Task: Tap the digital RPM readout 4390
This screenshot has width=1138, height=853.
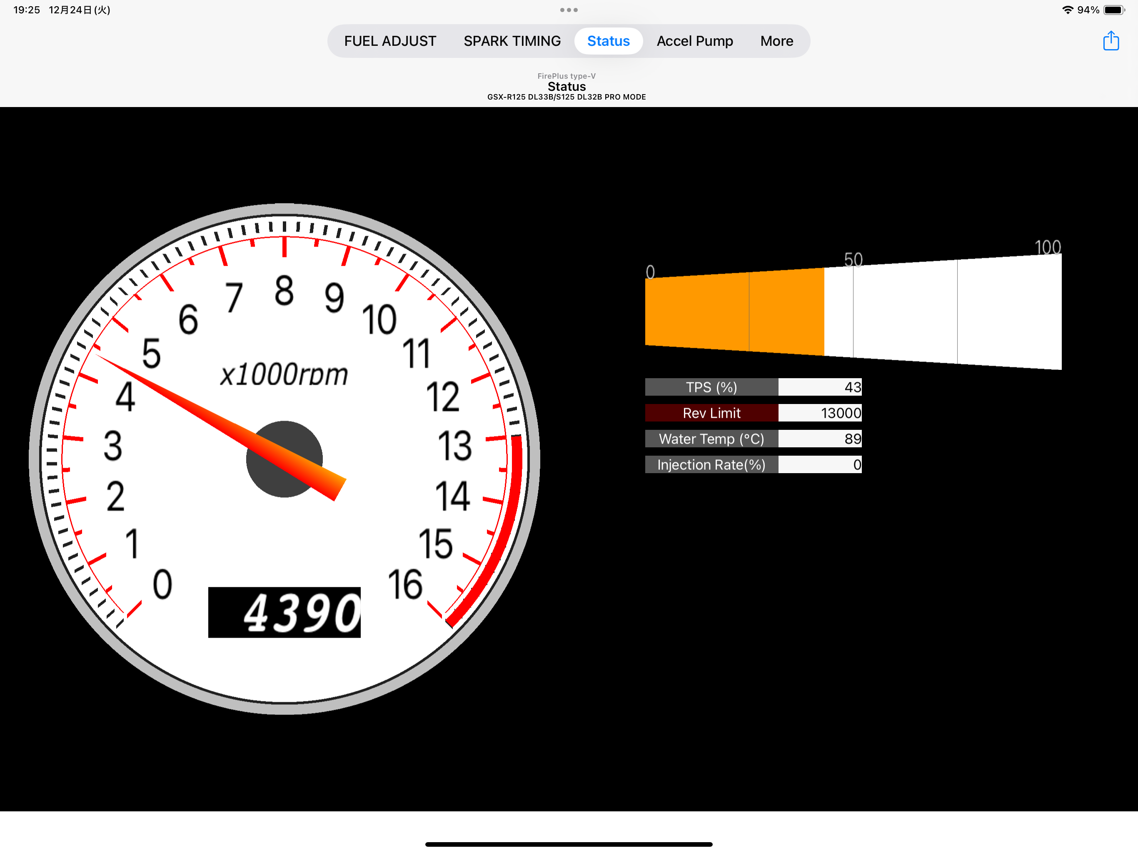Action: 284,612
